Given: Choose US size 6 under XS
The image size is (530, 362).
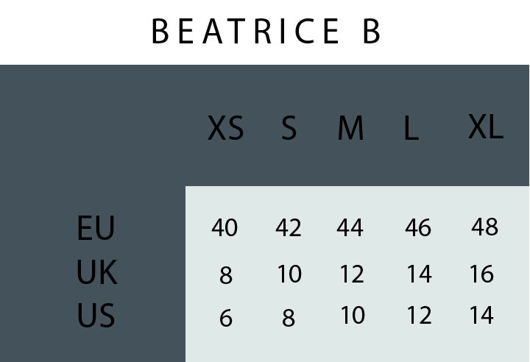Looking at the screenshot, I should (x=226, y=319).
